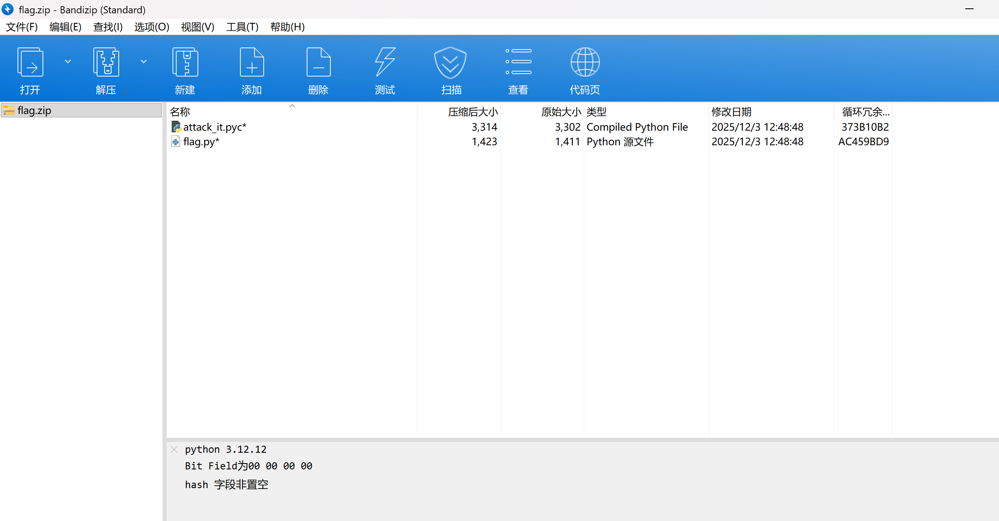Open the Tools (工具) menu

coord(242,27)
